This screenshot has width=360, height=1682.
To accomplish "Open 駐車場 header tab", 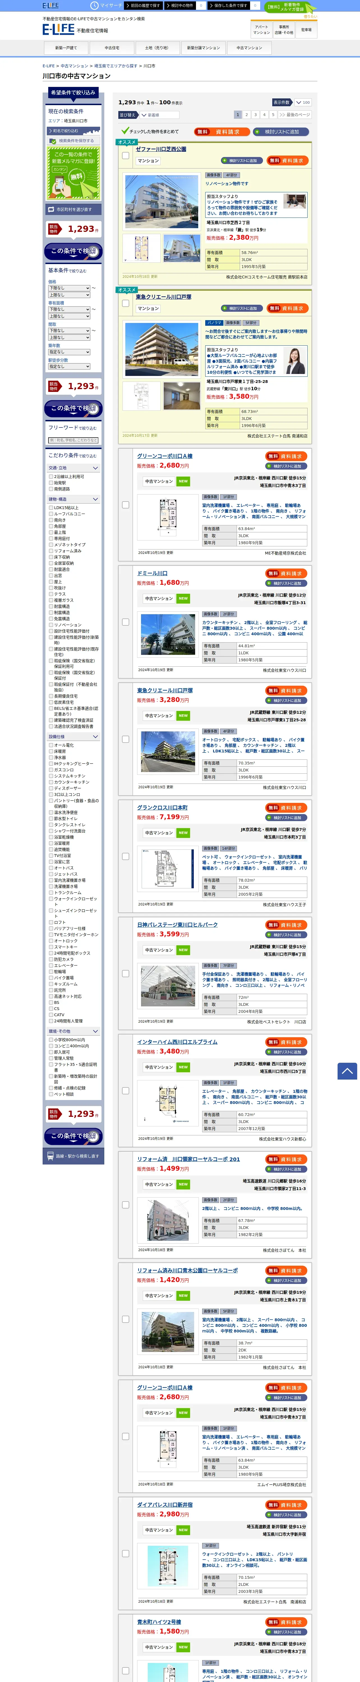I will click(x=306, y=29).
